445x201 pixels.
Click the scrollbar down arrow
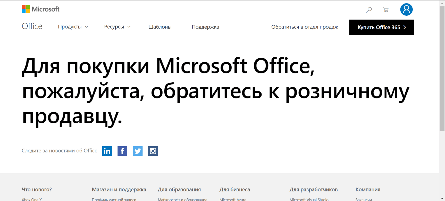pos(442,198)
